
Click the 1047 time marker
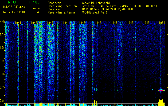114,23
